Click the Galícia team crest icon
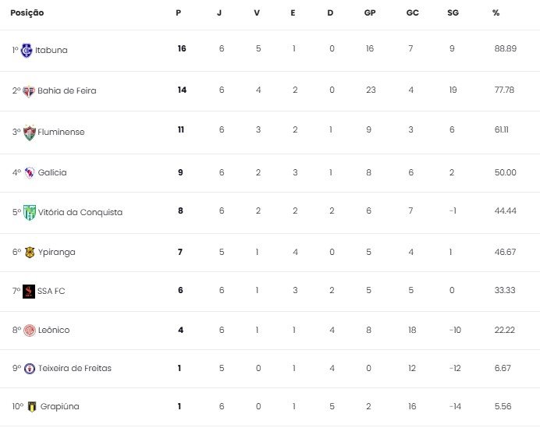This screenshot has height=428, width=540. click(x=29, y=172)
